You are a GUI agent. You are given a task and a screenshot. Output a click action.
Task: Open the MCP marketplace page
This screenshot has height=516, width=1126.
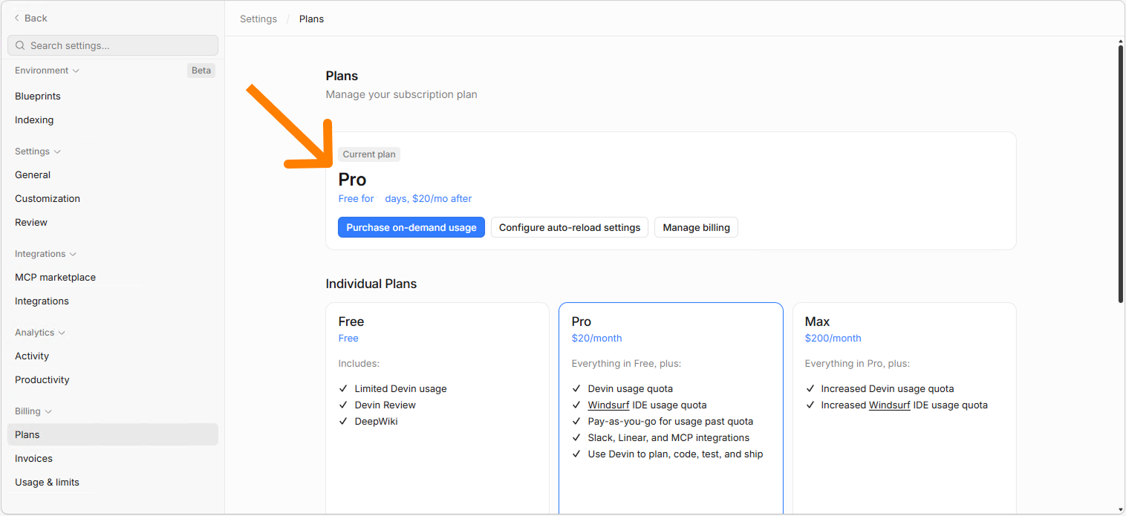tap(55, 277)
